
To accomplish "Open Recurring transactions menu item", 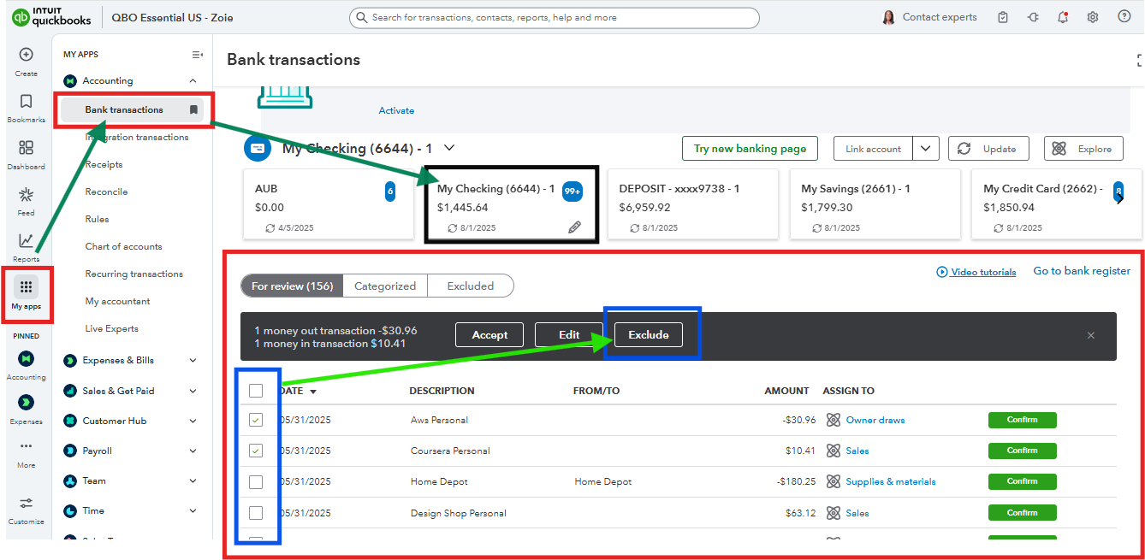I will [x=134, y=274].
